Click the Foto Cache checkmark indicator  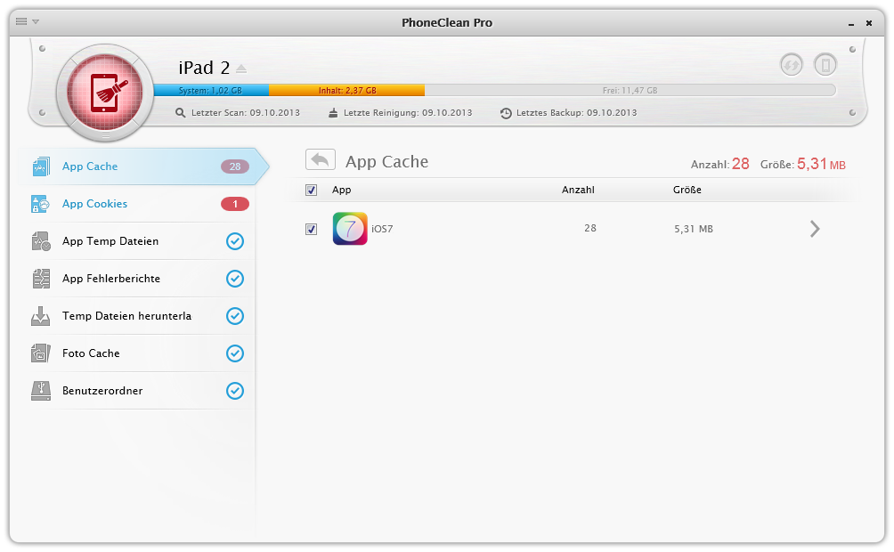click(235, 353)
